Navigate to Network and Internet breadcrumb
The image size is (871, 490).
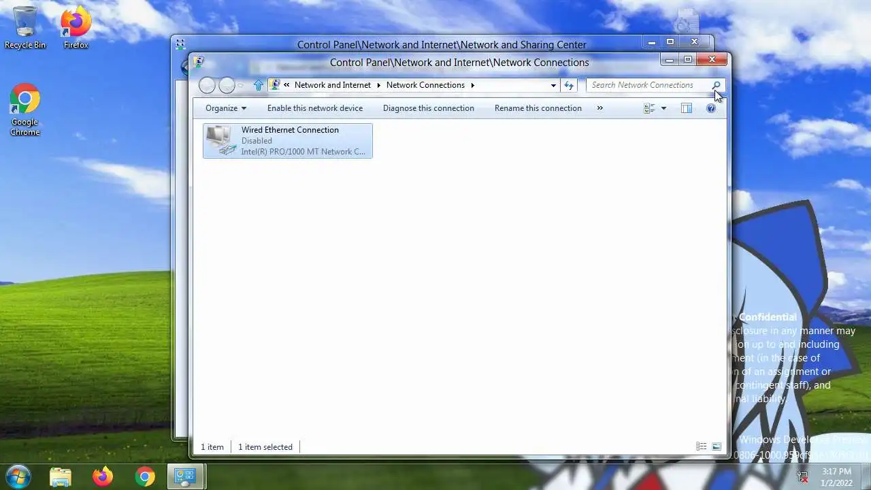(333, 85)
